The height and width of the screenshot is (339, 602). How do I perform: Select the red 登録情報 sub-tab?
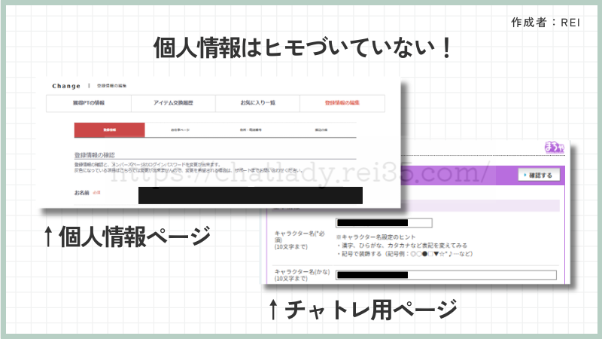109,130
